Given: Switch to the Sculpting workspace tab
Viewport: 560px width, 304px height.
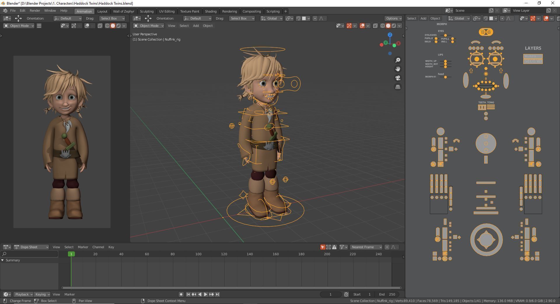Looking at the screenshot, I should pos(147,11).
